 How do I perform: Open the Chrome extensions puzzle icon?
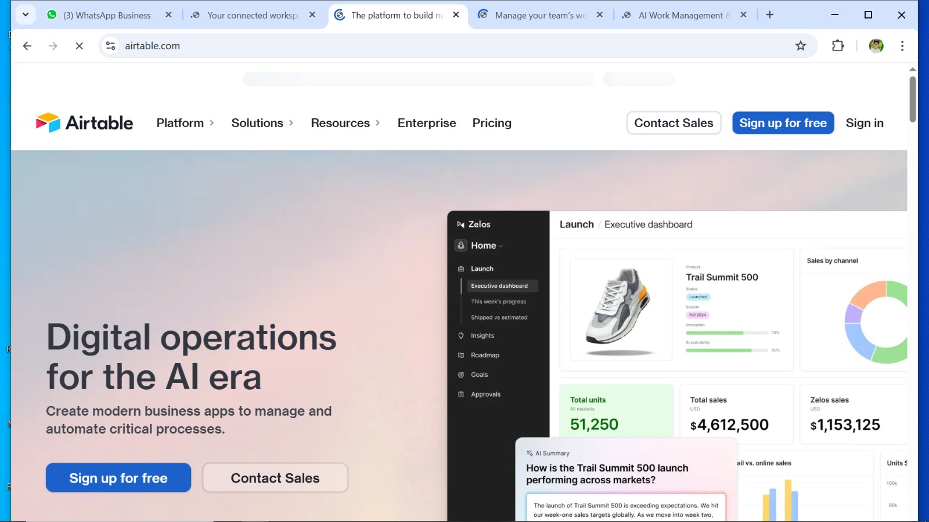click(x=838, y=46)
